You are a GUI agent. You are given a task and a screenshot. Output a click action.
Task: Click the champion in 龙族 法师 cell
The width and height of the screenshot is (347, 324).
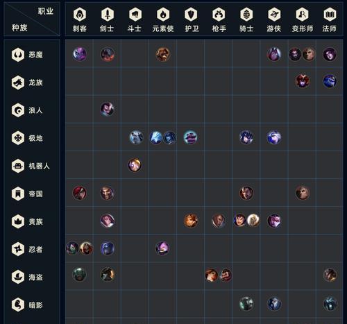tap(330, 81)
